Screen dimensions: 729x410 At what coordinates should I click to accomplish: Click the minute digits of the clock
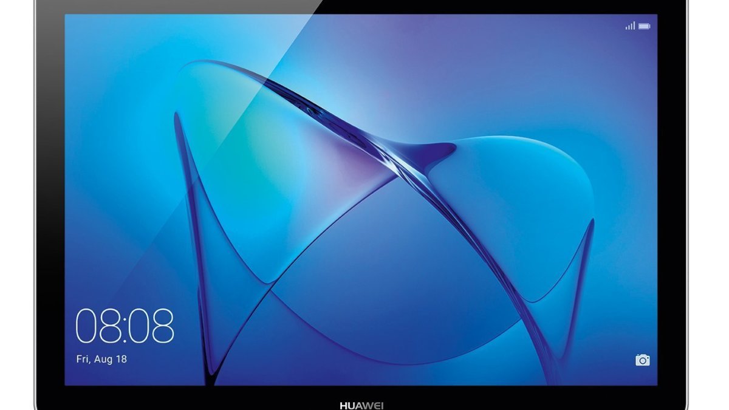pyautogui.click(x=153, y=326)
